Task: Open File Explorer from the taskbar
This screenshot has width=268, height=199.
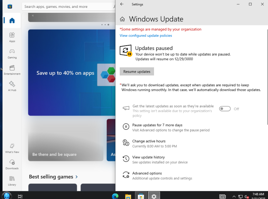Action: tap(128, 197)
